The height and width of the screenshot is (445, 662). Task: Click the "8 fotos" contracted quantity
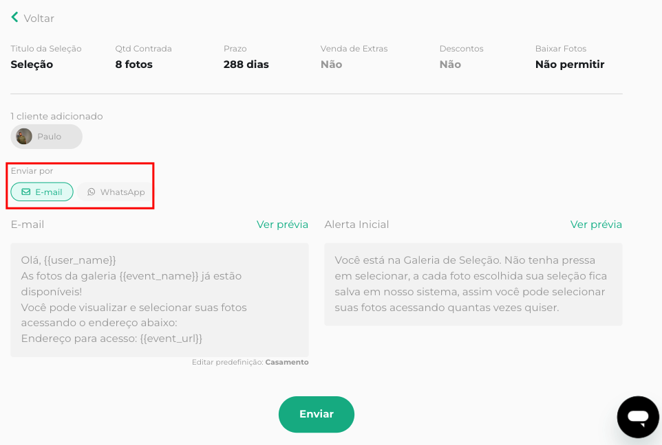click(x=134, y=65)
